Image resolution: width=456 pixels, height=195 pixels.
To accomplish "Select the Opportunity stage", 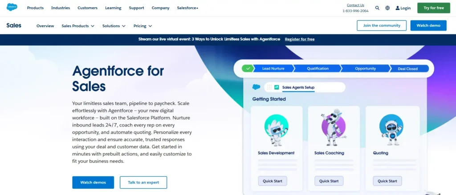I will click(x=365, y=69).
